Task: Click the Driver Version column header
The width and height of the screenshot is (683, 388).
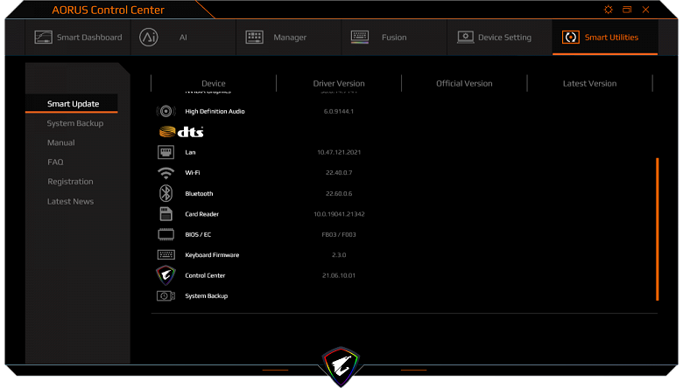Action: pyautogui.click(x=339, y=83)
